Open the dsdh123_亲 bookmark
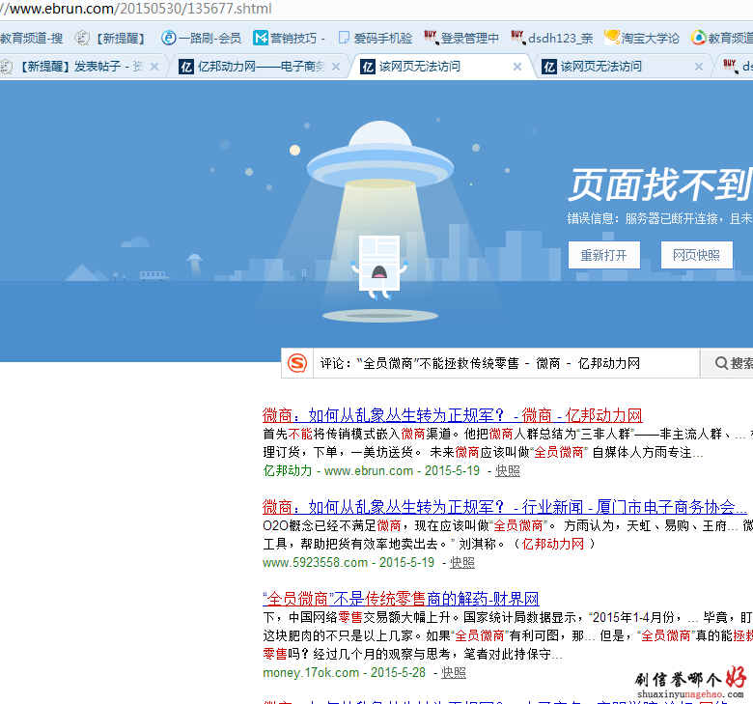 click(552, 38)
